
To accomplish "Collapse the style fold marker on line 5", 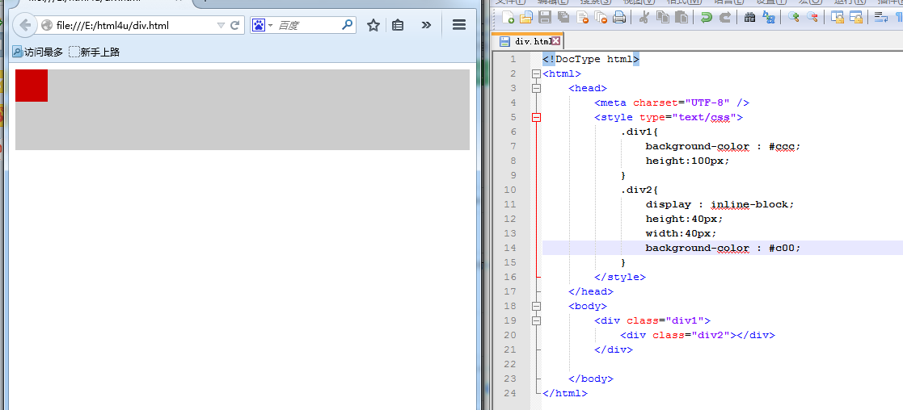I will [536, 117].
